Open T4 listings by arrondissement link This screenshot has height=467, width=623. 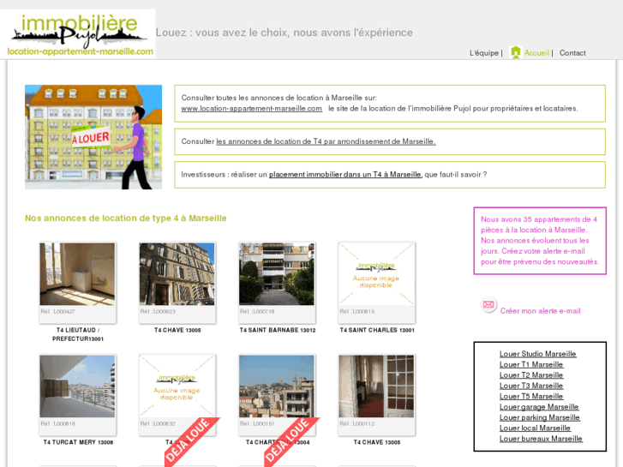[x=326, y=141]
